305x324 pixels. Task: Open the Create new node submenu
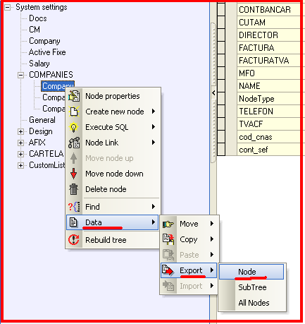(113, 112)
